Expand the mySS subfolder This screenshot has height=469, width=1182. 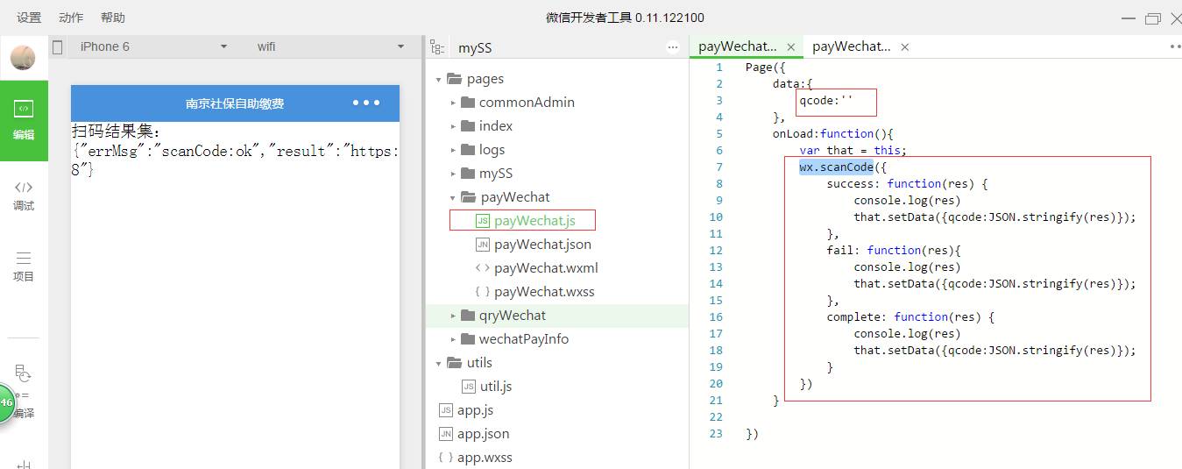(453, 174)
